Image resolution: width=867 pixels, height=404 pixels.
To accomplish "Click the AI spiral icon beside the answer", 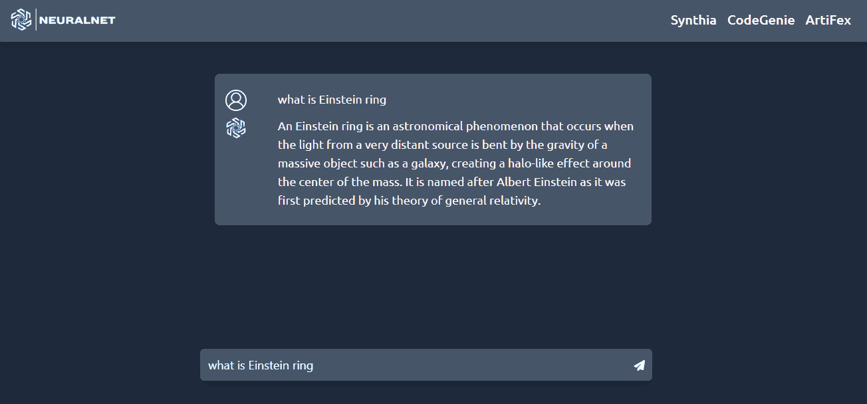I will [236, 128].
